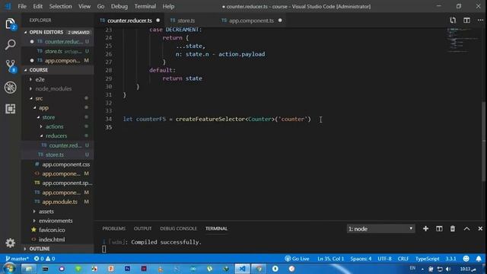Open the Edit menu
487x274 pixels.
tap(37, 6)
